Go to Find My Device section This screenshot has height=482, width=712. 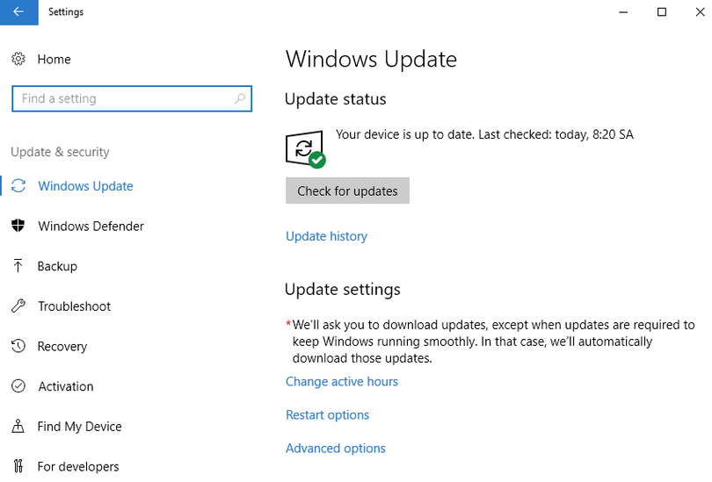pos(79,427)
